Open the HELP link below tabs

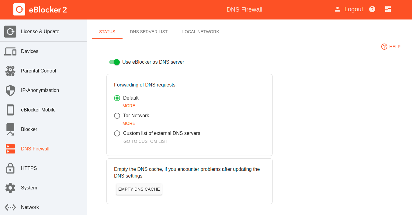click(x=391, y=47)
